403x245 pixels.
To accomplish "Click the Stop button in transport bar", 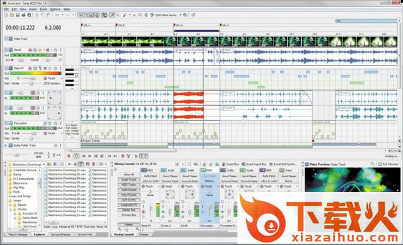I will pyautogui.click(x=102, y=156).
